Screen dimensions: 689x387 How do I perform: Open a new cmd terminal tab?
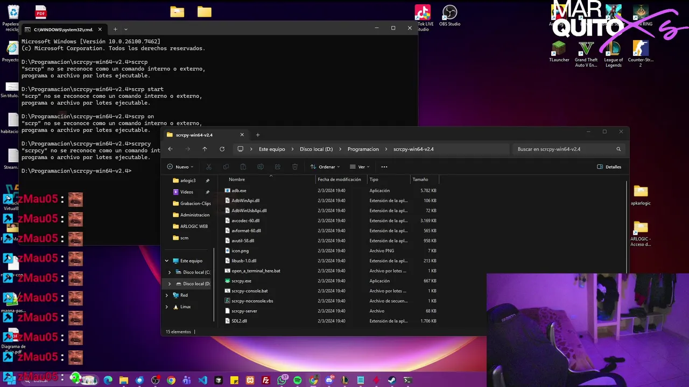[115, 29]
